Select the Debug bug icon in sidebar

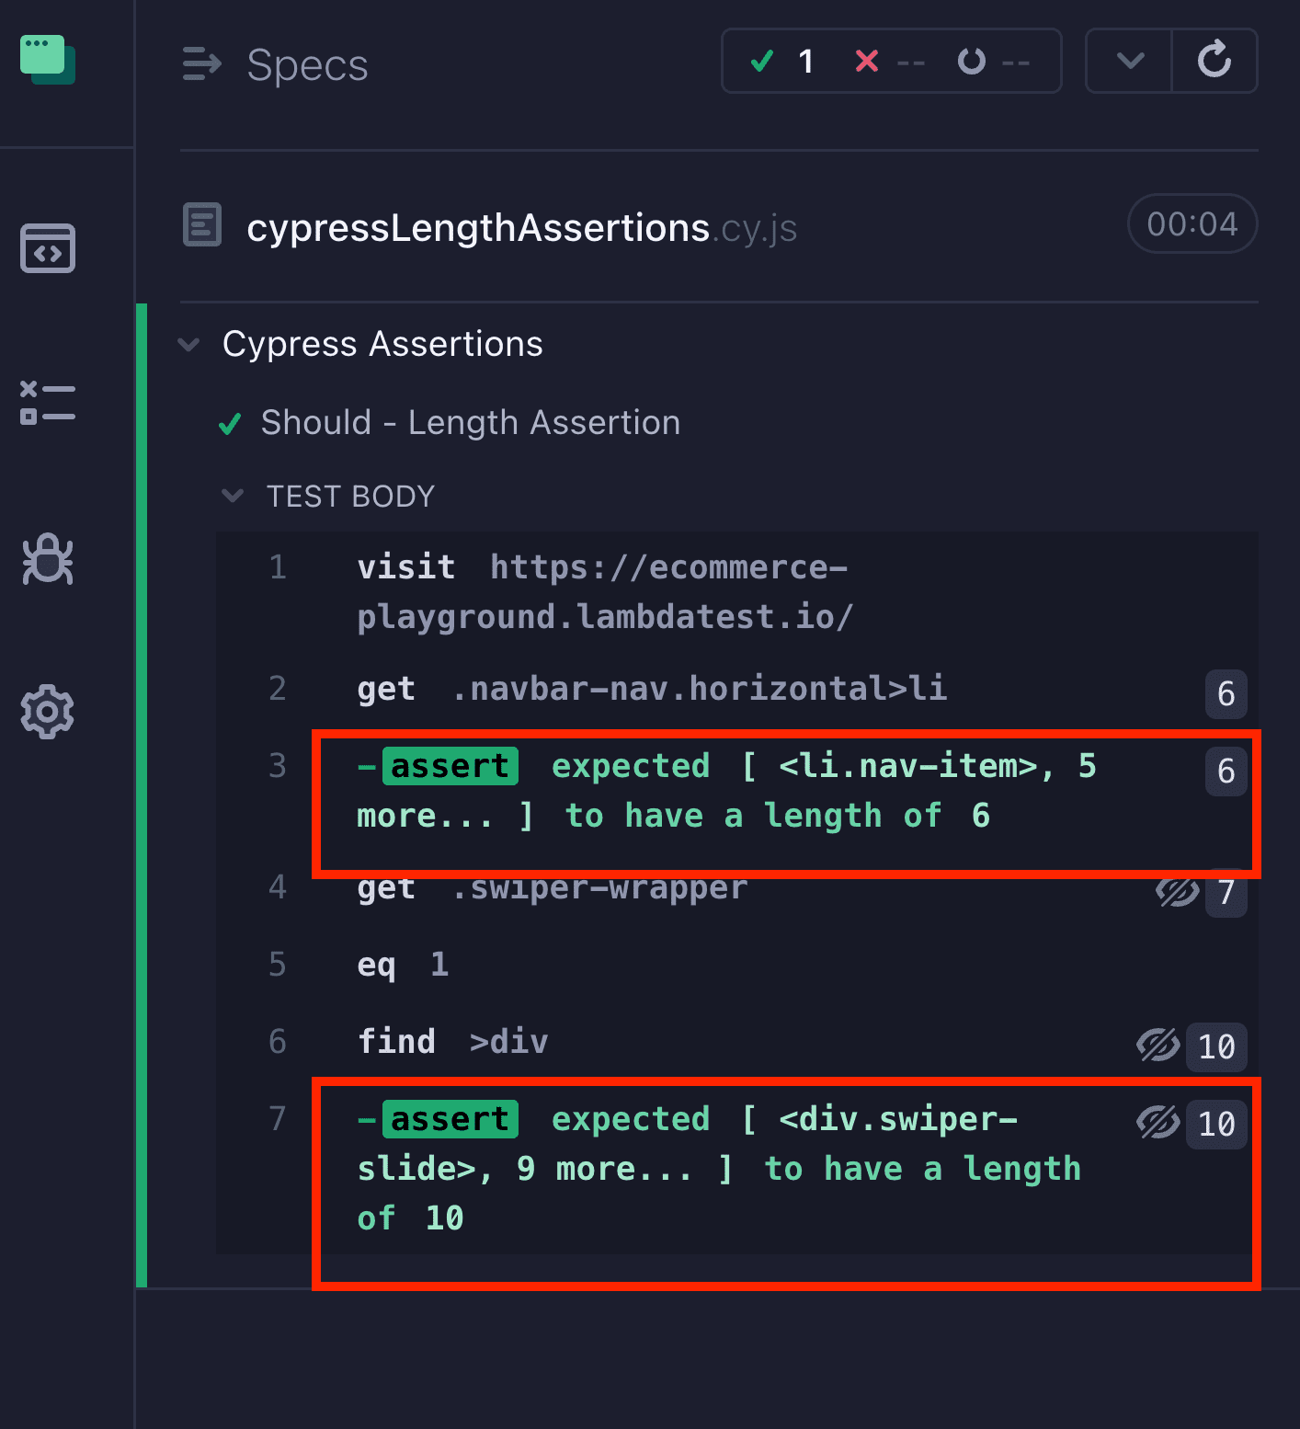47,559
